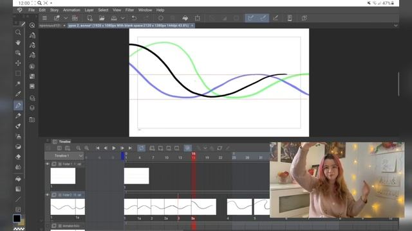Open the Help menu
The width and height of the screenshot is (412, 231).
coord(160,10)
